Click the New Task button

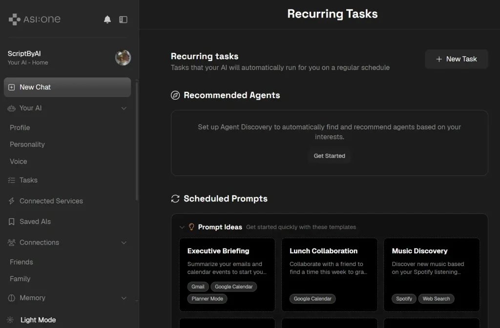point(456,59)
